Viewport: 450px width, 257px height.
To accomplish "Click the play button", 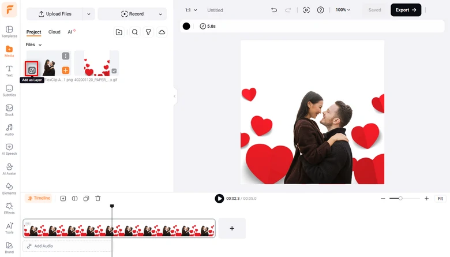I will point(219,199).
